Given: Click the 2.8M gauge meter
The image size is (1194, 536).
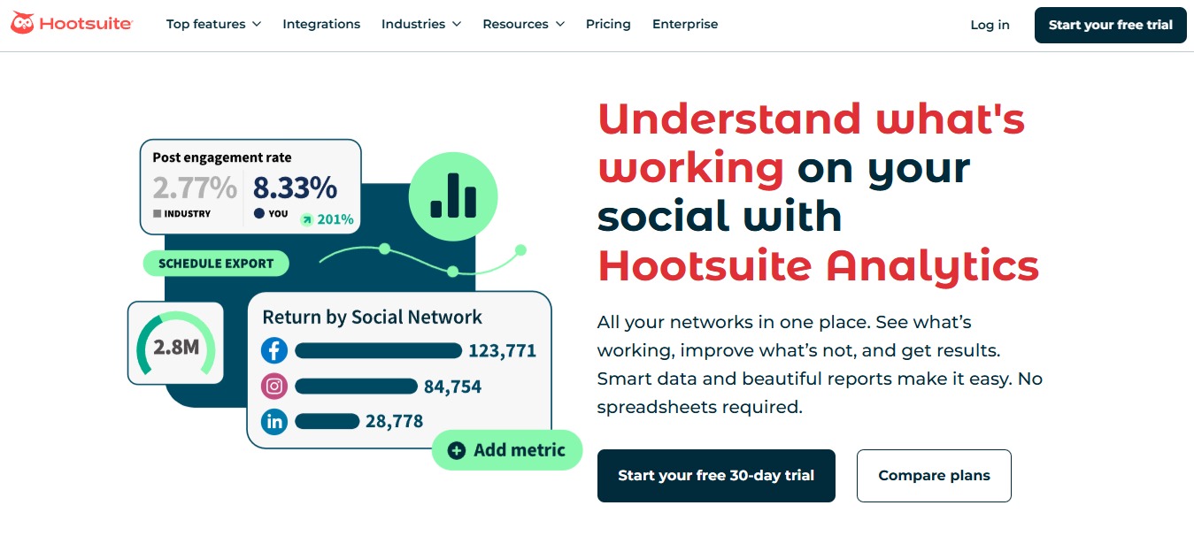Looking at the screenshot, I should point(175,344).
